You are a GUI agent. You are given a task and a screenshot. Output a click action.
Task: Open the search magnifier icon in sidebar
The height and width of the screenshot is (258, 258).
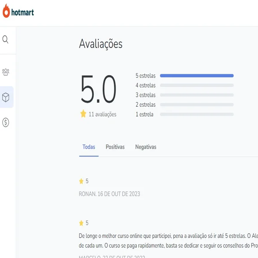pyautogui.click(x=6, y=40)
